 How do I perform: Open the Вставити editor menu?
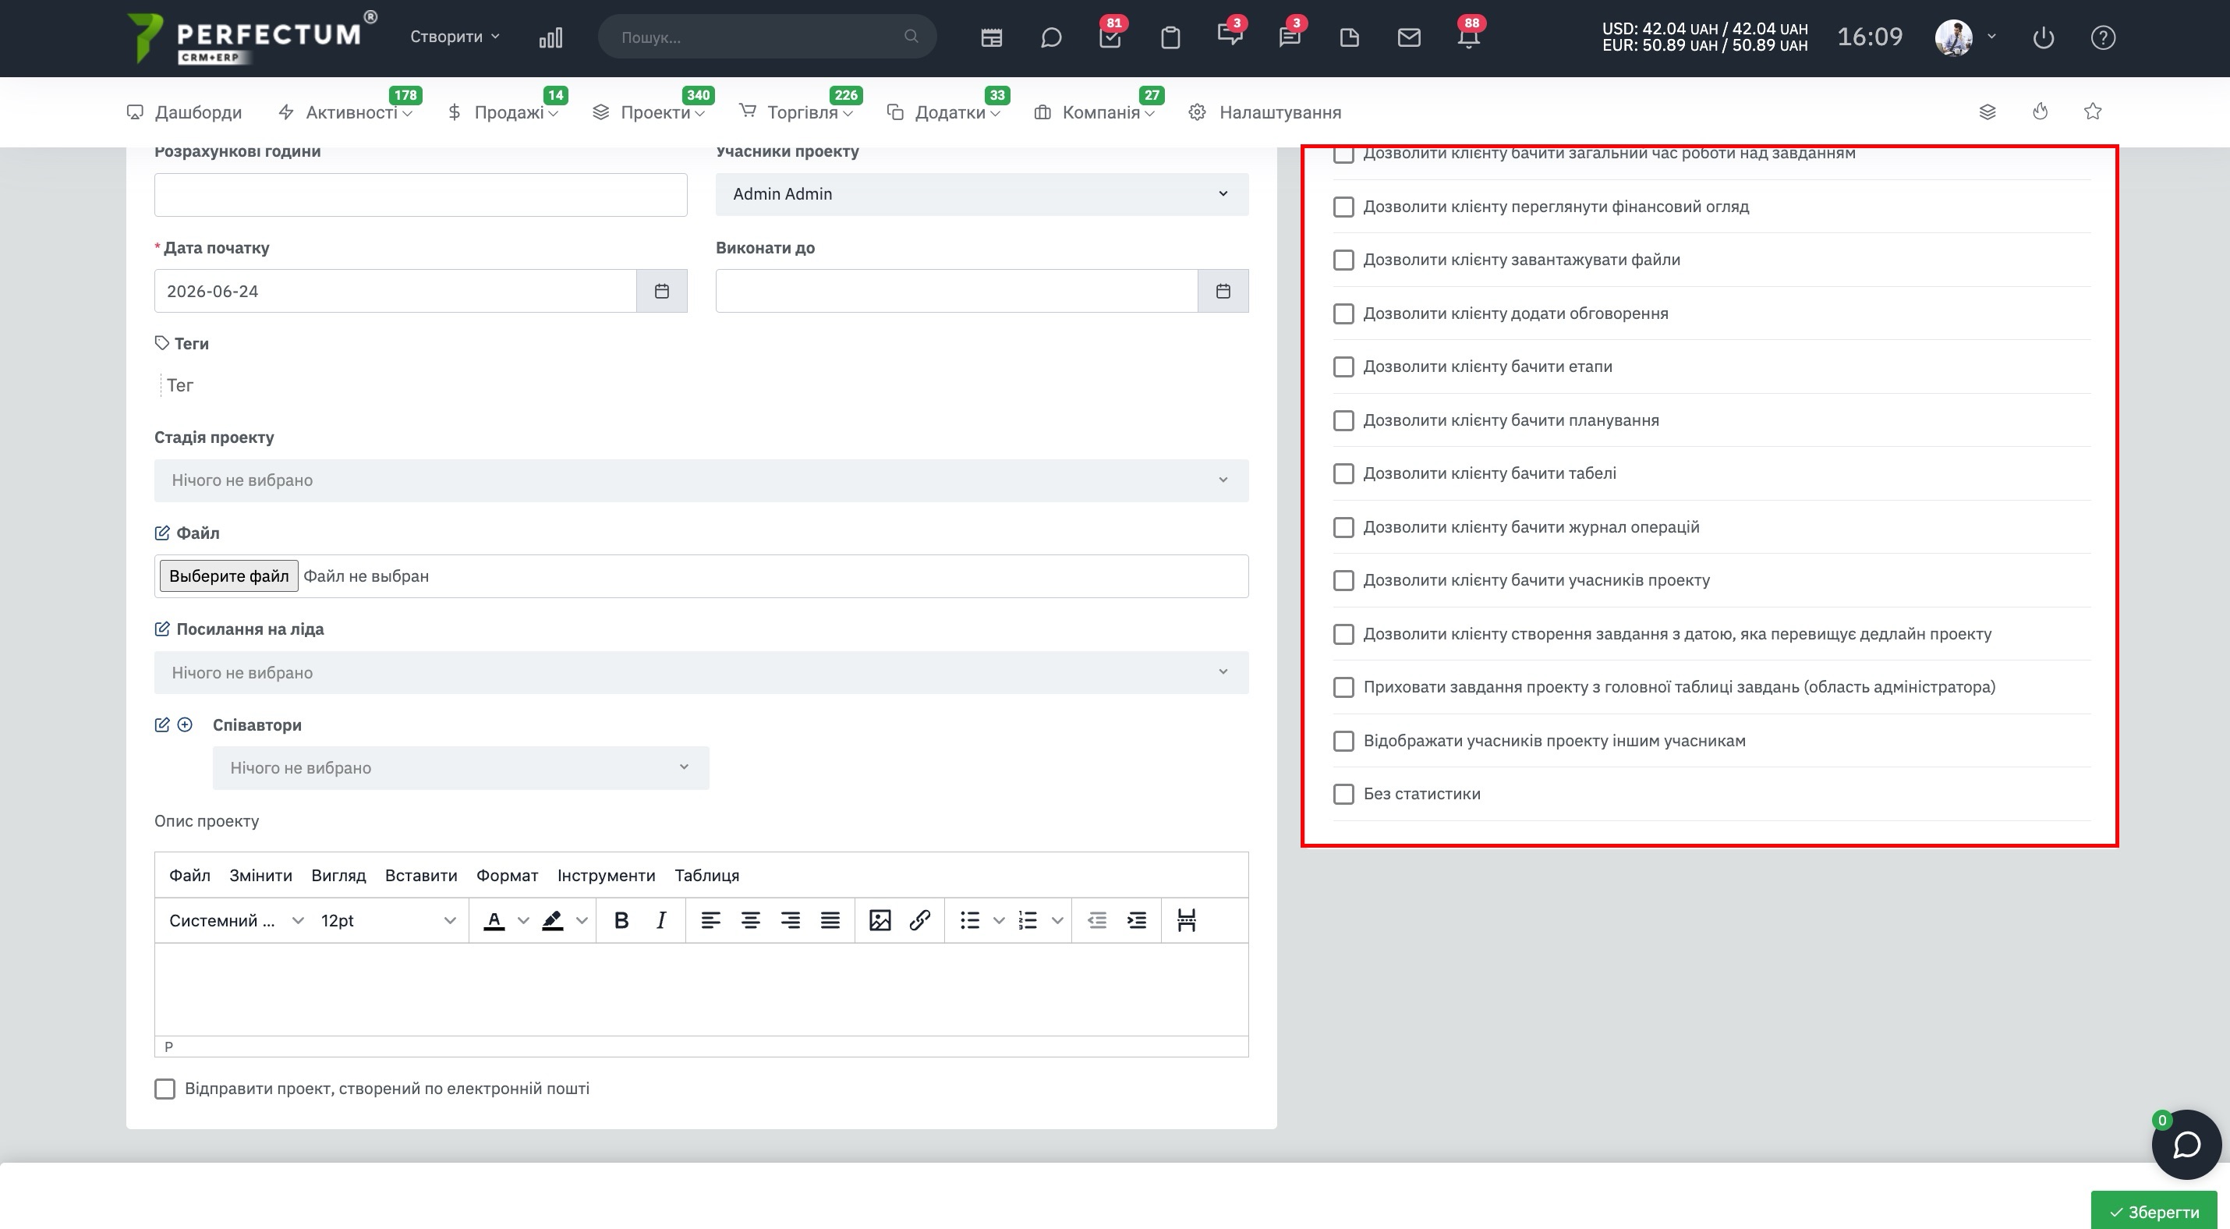[421, 875]
